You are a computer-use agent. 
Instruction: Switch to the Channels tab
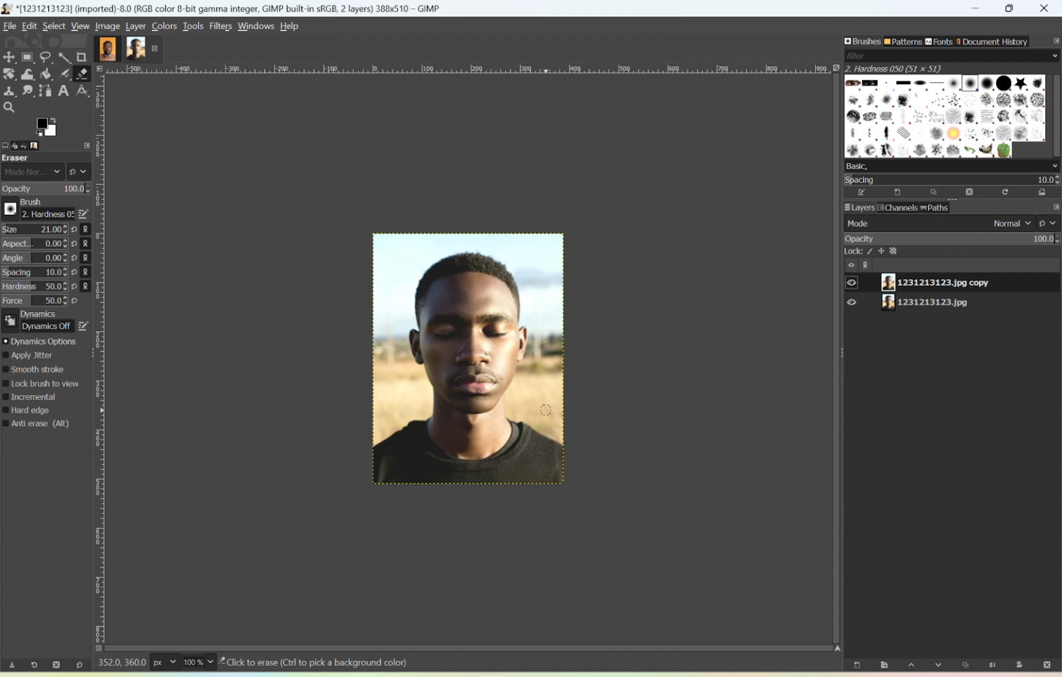[897, 207]
